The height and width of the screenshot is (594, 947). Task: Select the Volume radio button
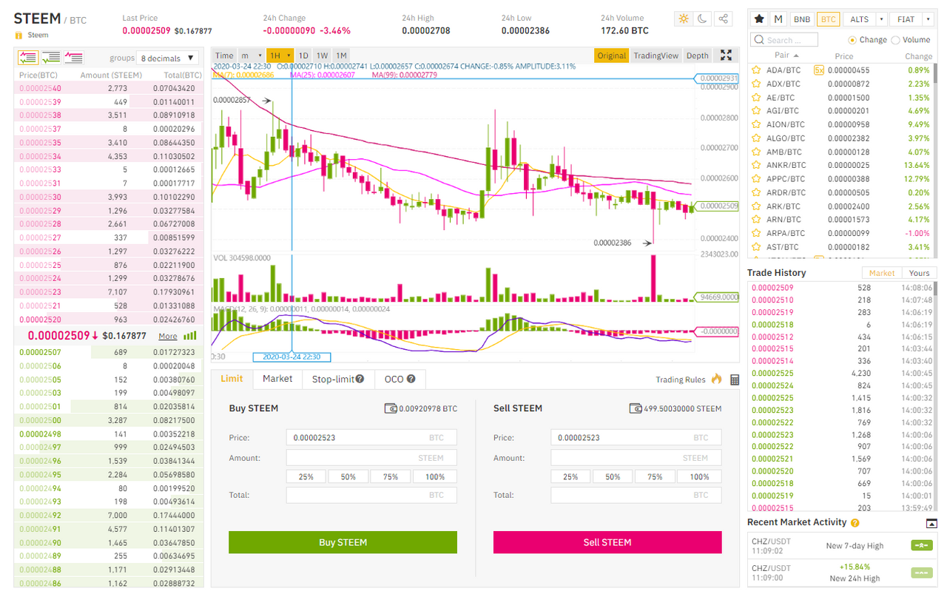click(x=896, y=40)
